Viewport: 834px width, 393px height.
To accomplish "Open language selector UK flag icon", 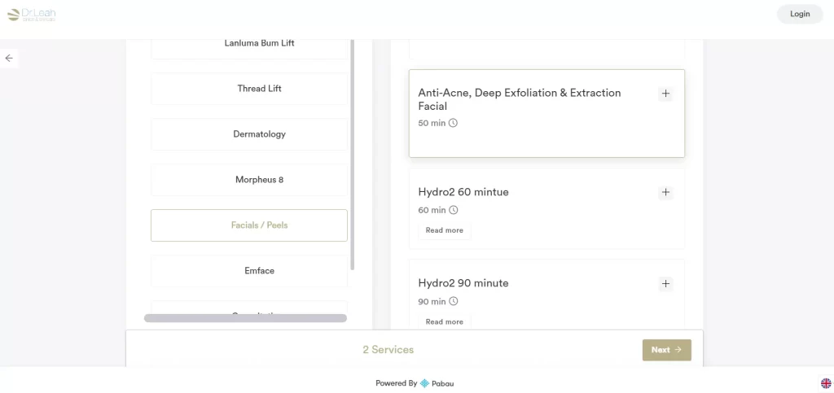I will coord(825,383).
